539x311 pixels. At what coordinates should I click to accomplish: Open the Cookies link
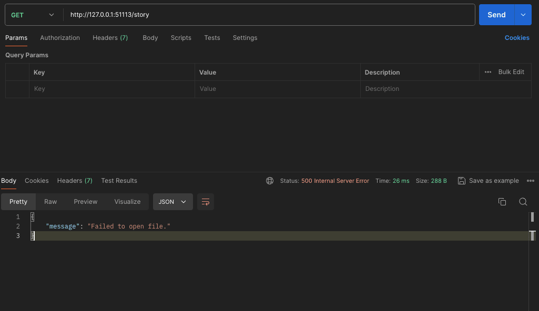(517, 38)
